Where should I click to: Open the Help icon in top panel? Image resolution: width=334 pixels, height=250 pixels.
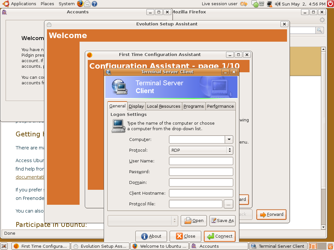point(94,4)
